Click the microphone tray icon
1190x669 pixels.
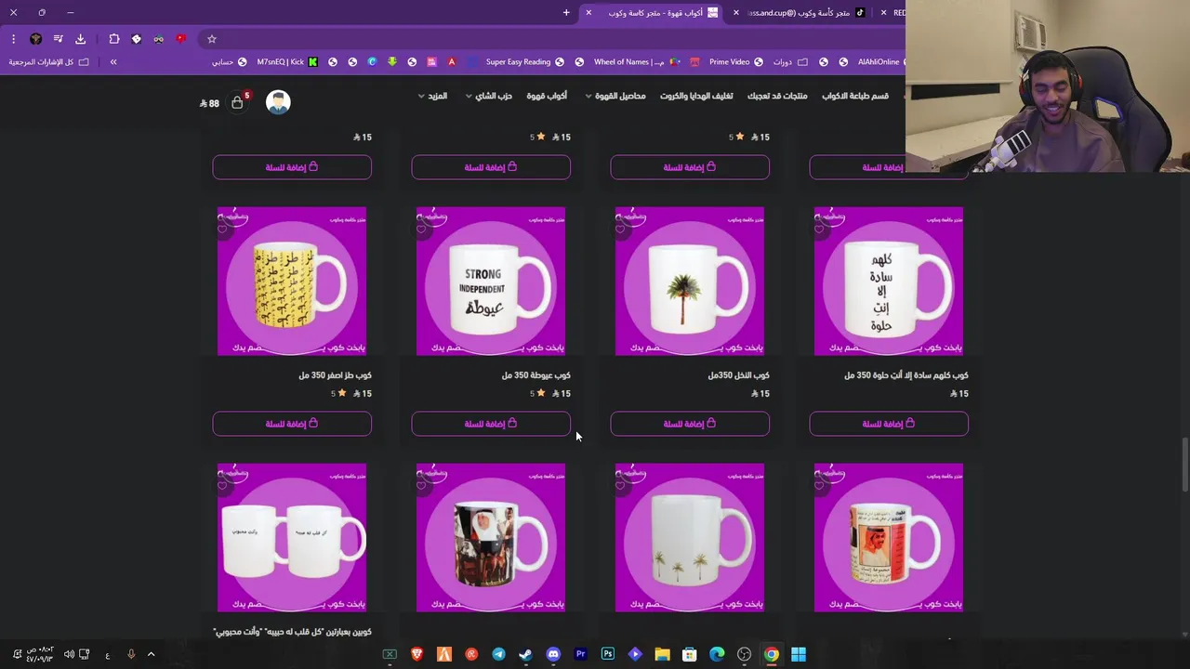tap(131, 654)
